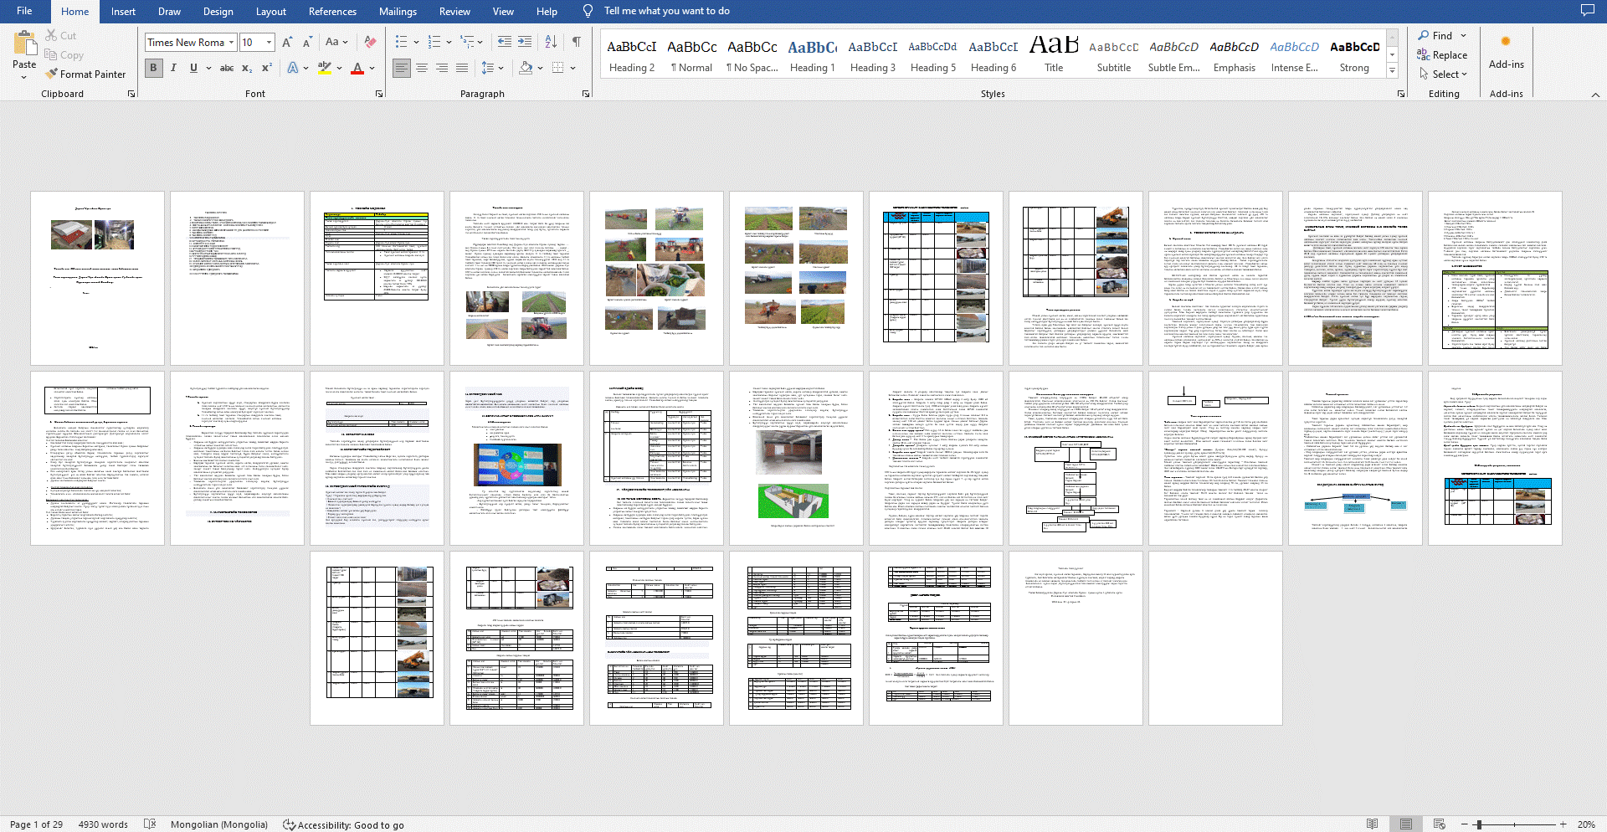Expand the numbering list dropdown
The height and width of the screenshot is (832, 1607).
click(449, 42)
